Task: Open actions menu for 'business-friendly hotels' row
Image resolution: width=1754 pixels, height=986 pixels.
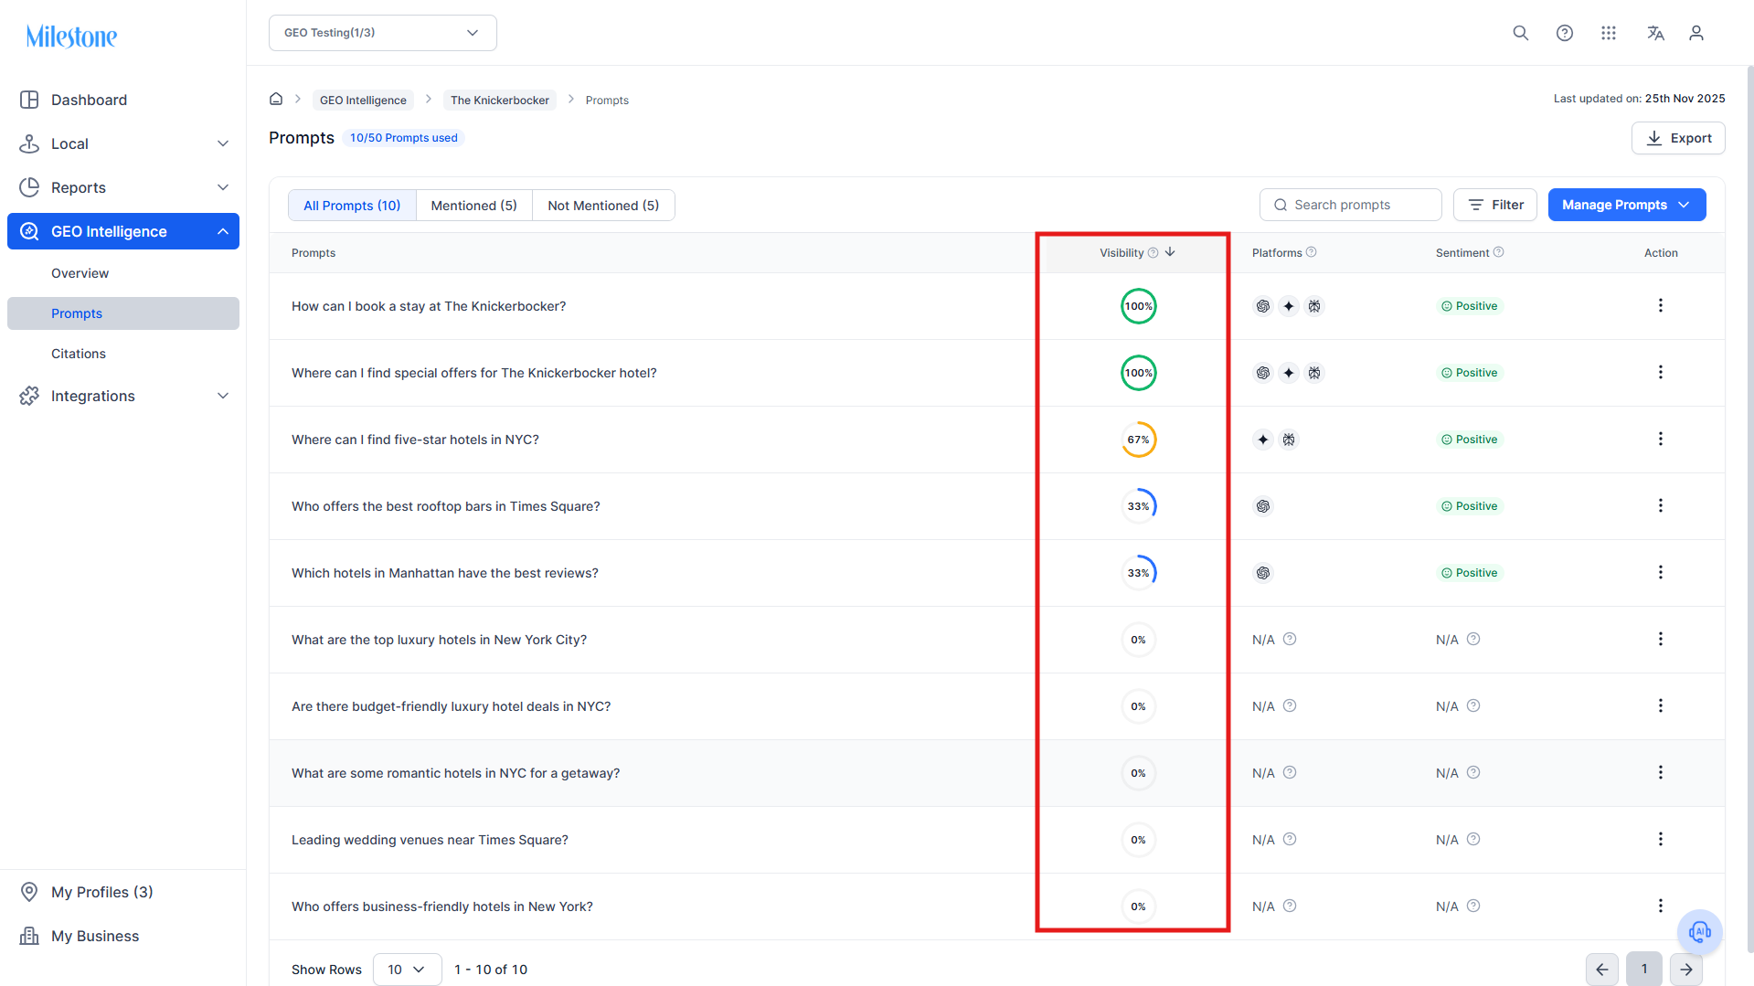Action: click(x=1661, y=906)
